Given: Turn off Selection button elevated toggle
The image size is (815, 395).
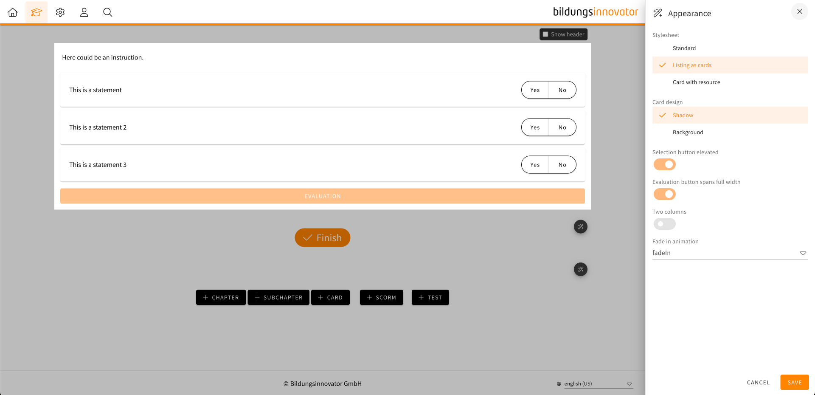Looking at the screenshot, I should (664, 164).
